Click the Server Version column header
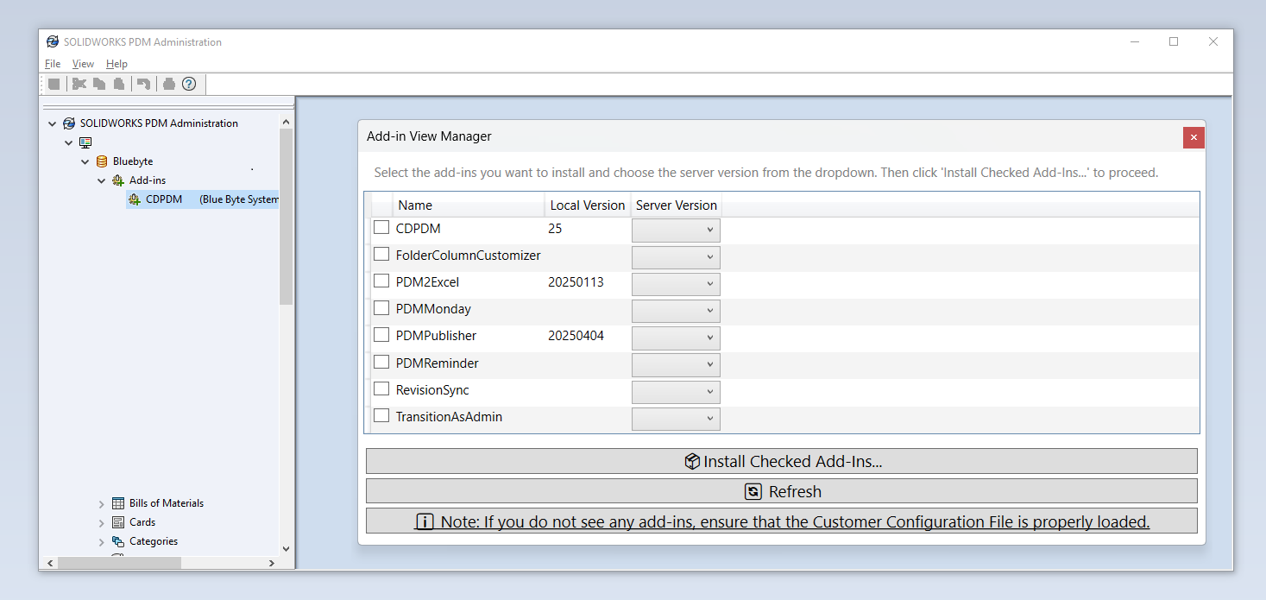This screenshot has width=1266, height=600. coord(677,205)
